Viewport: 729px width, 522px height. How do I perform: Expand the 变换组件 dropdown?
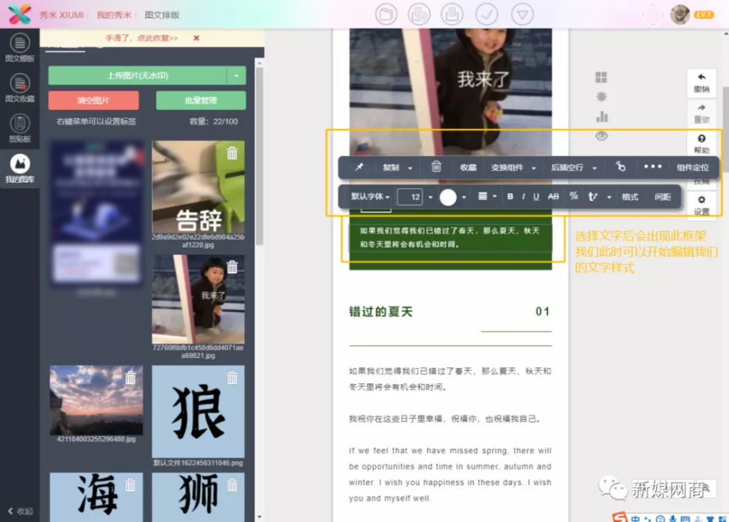pyautogui.click(x=534, y=168)
